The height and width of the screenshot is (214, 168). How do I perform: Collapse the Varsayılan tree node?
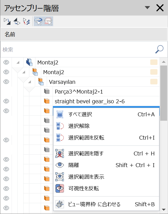point(29,82)
